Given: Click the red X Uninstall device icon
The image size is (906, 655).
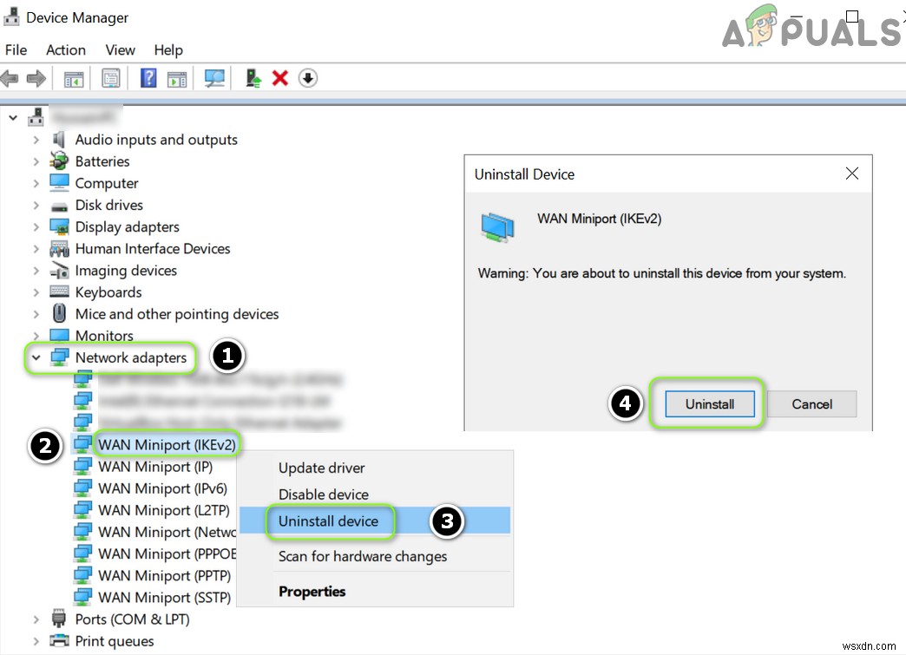Looking at the screenshot, I should [x=280, y=78].
